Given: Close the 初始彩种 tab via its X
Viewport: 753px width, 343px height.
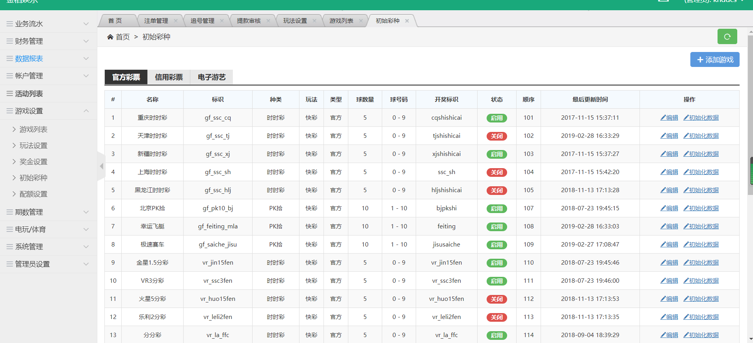Looking at the screenshot, I should tap(407, 21).
